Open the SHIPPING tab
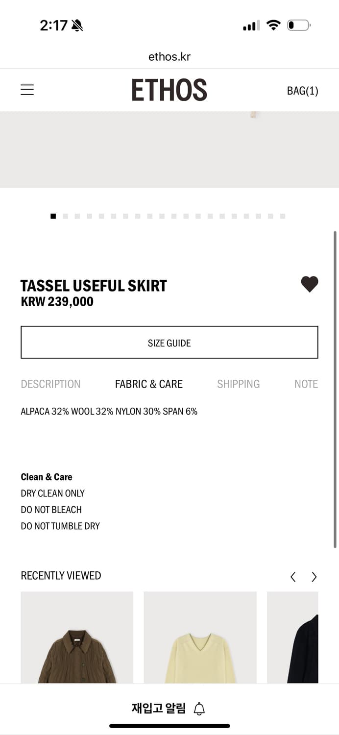Viewport: 339px width, 735px height. coord(238,384)
